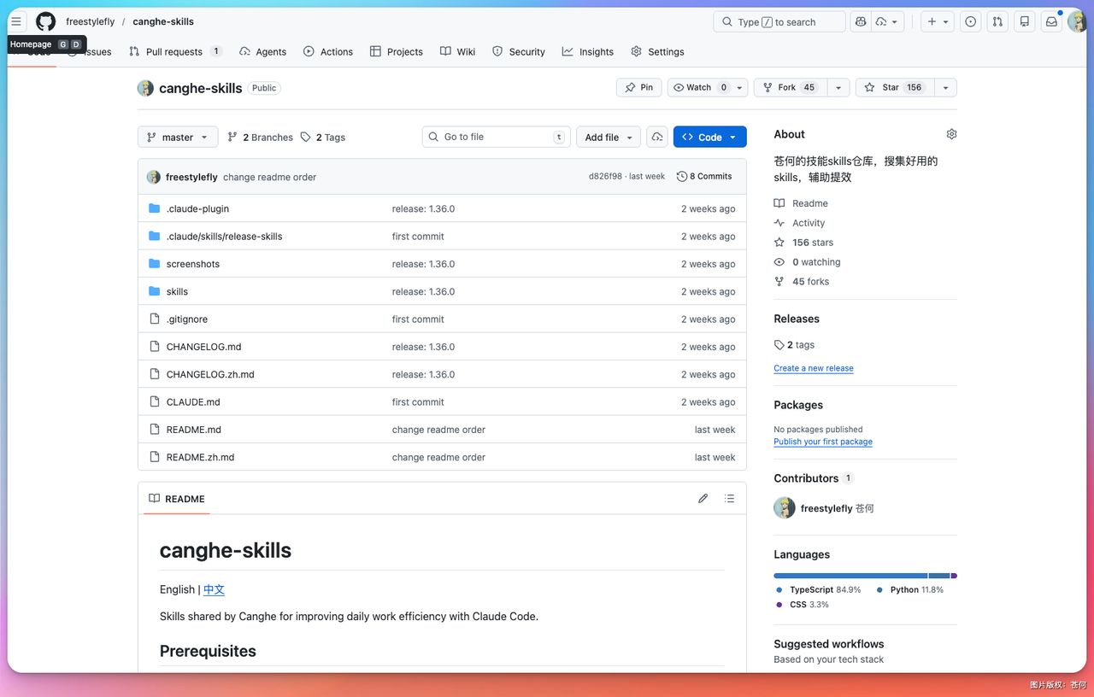Open the issues circle icon in header

970,21
